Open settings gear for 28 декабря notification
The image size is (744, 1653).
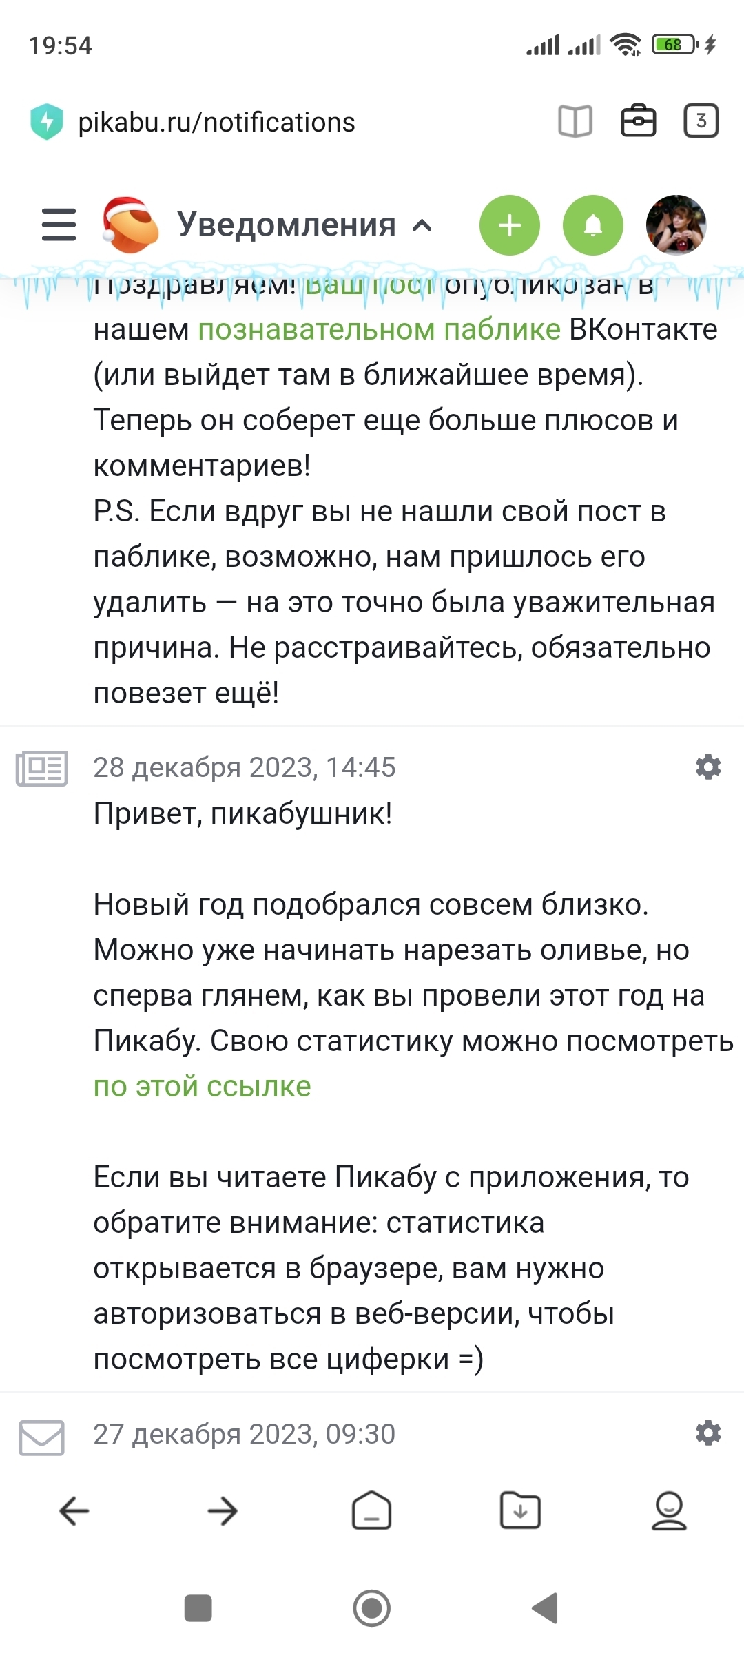point(707,767)
